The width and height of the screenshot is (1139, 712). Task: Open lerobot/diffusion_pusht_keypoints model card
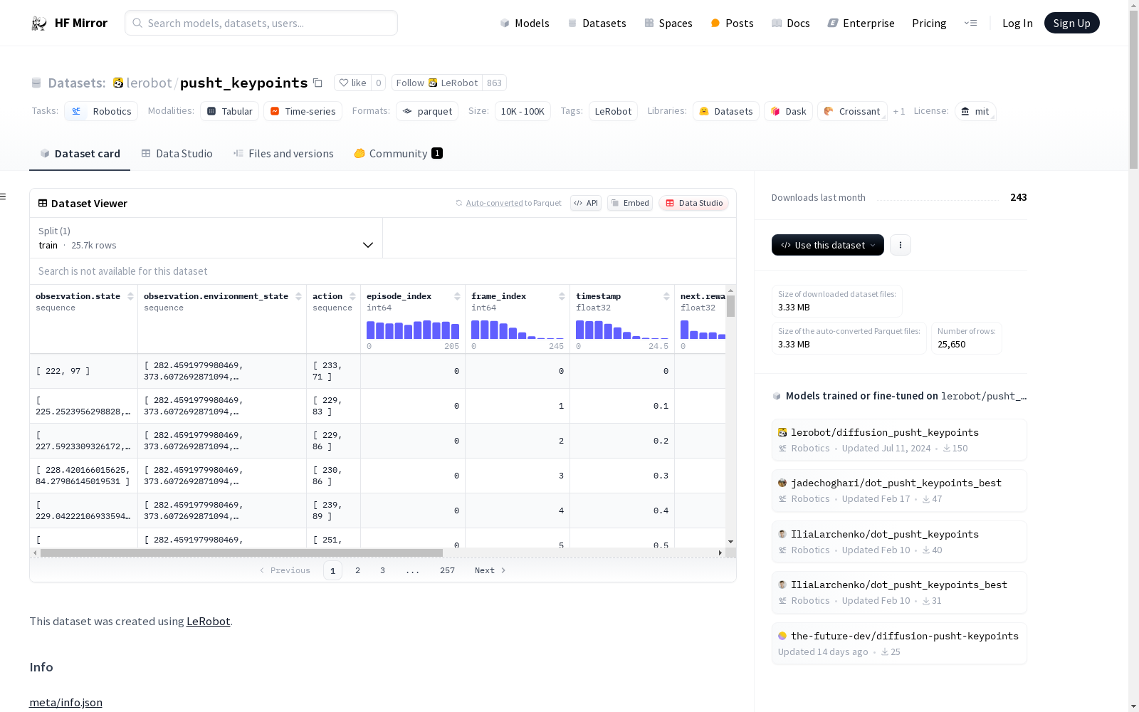[899, 440]
